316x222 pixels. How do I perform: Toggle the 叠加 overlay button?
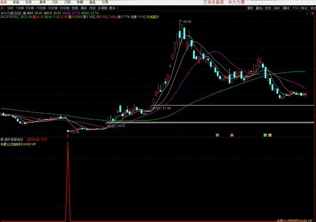[x=259, y=8]
